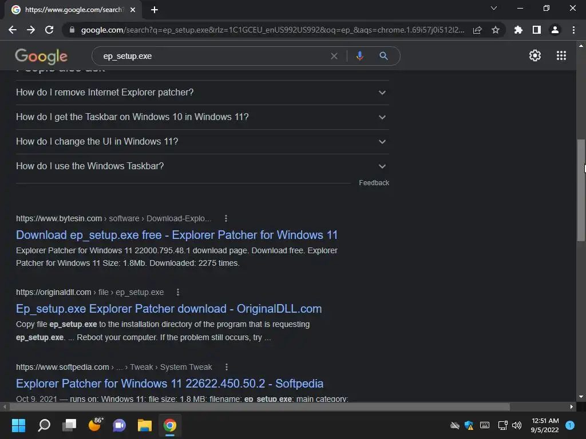Click the scroll right arrow

(572, 406)
